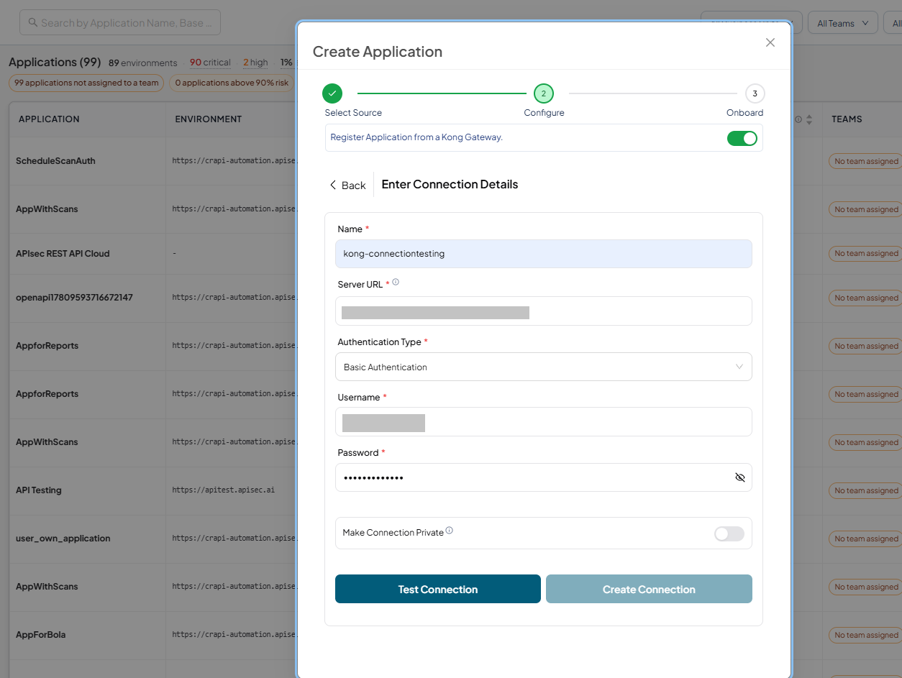
Task: Click No team assigned badge for ScheduleScanAuth
Action: (x=865, y=162)
